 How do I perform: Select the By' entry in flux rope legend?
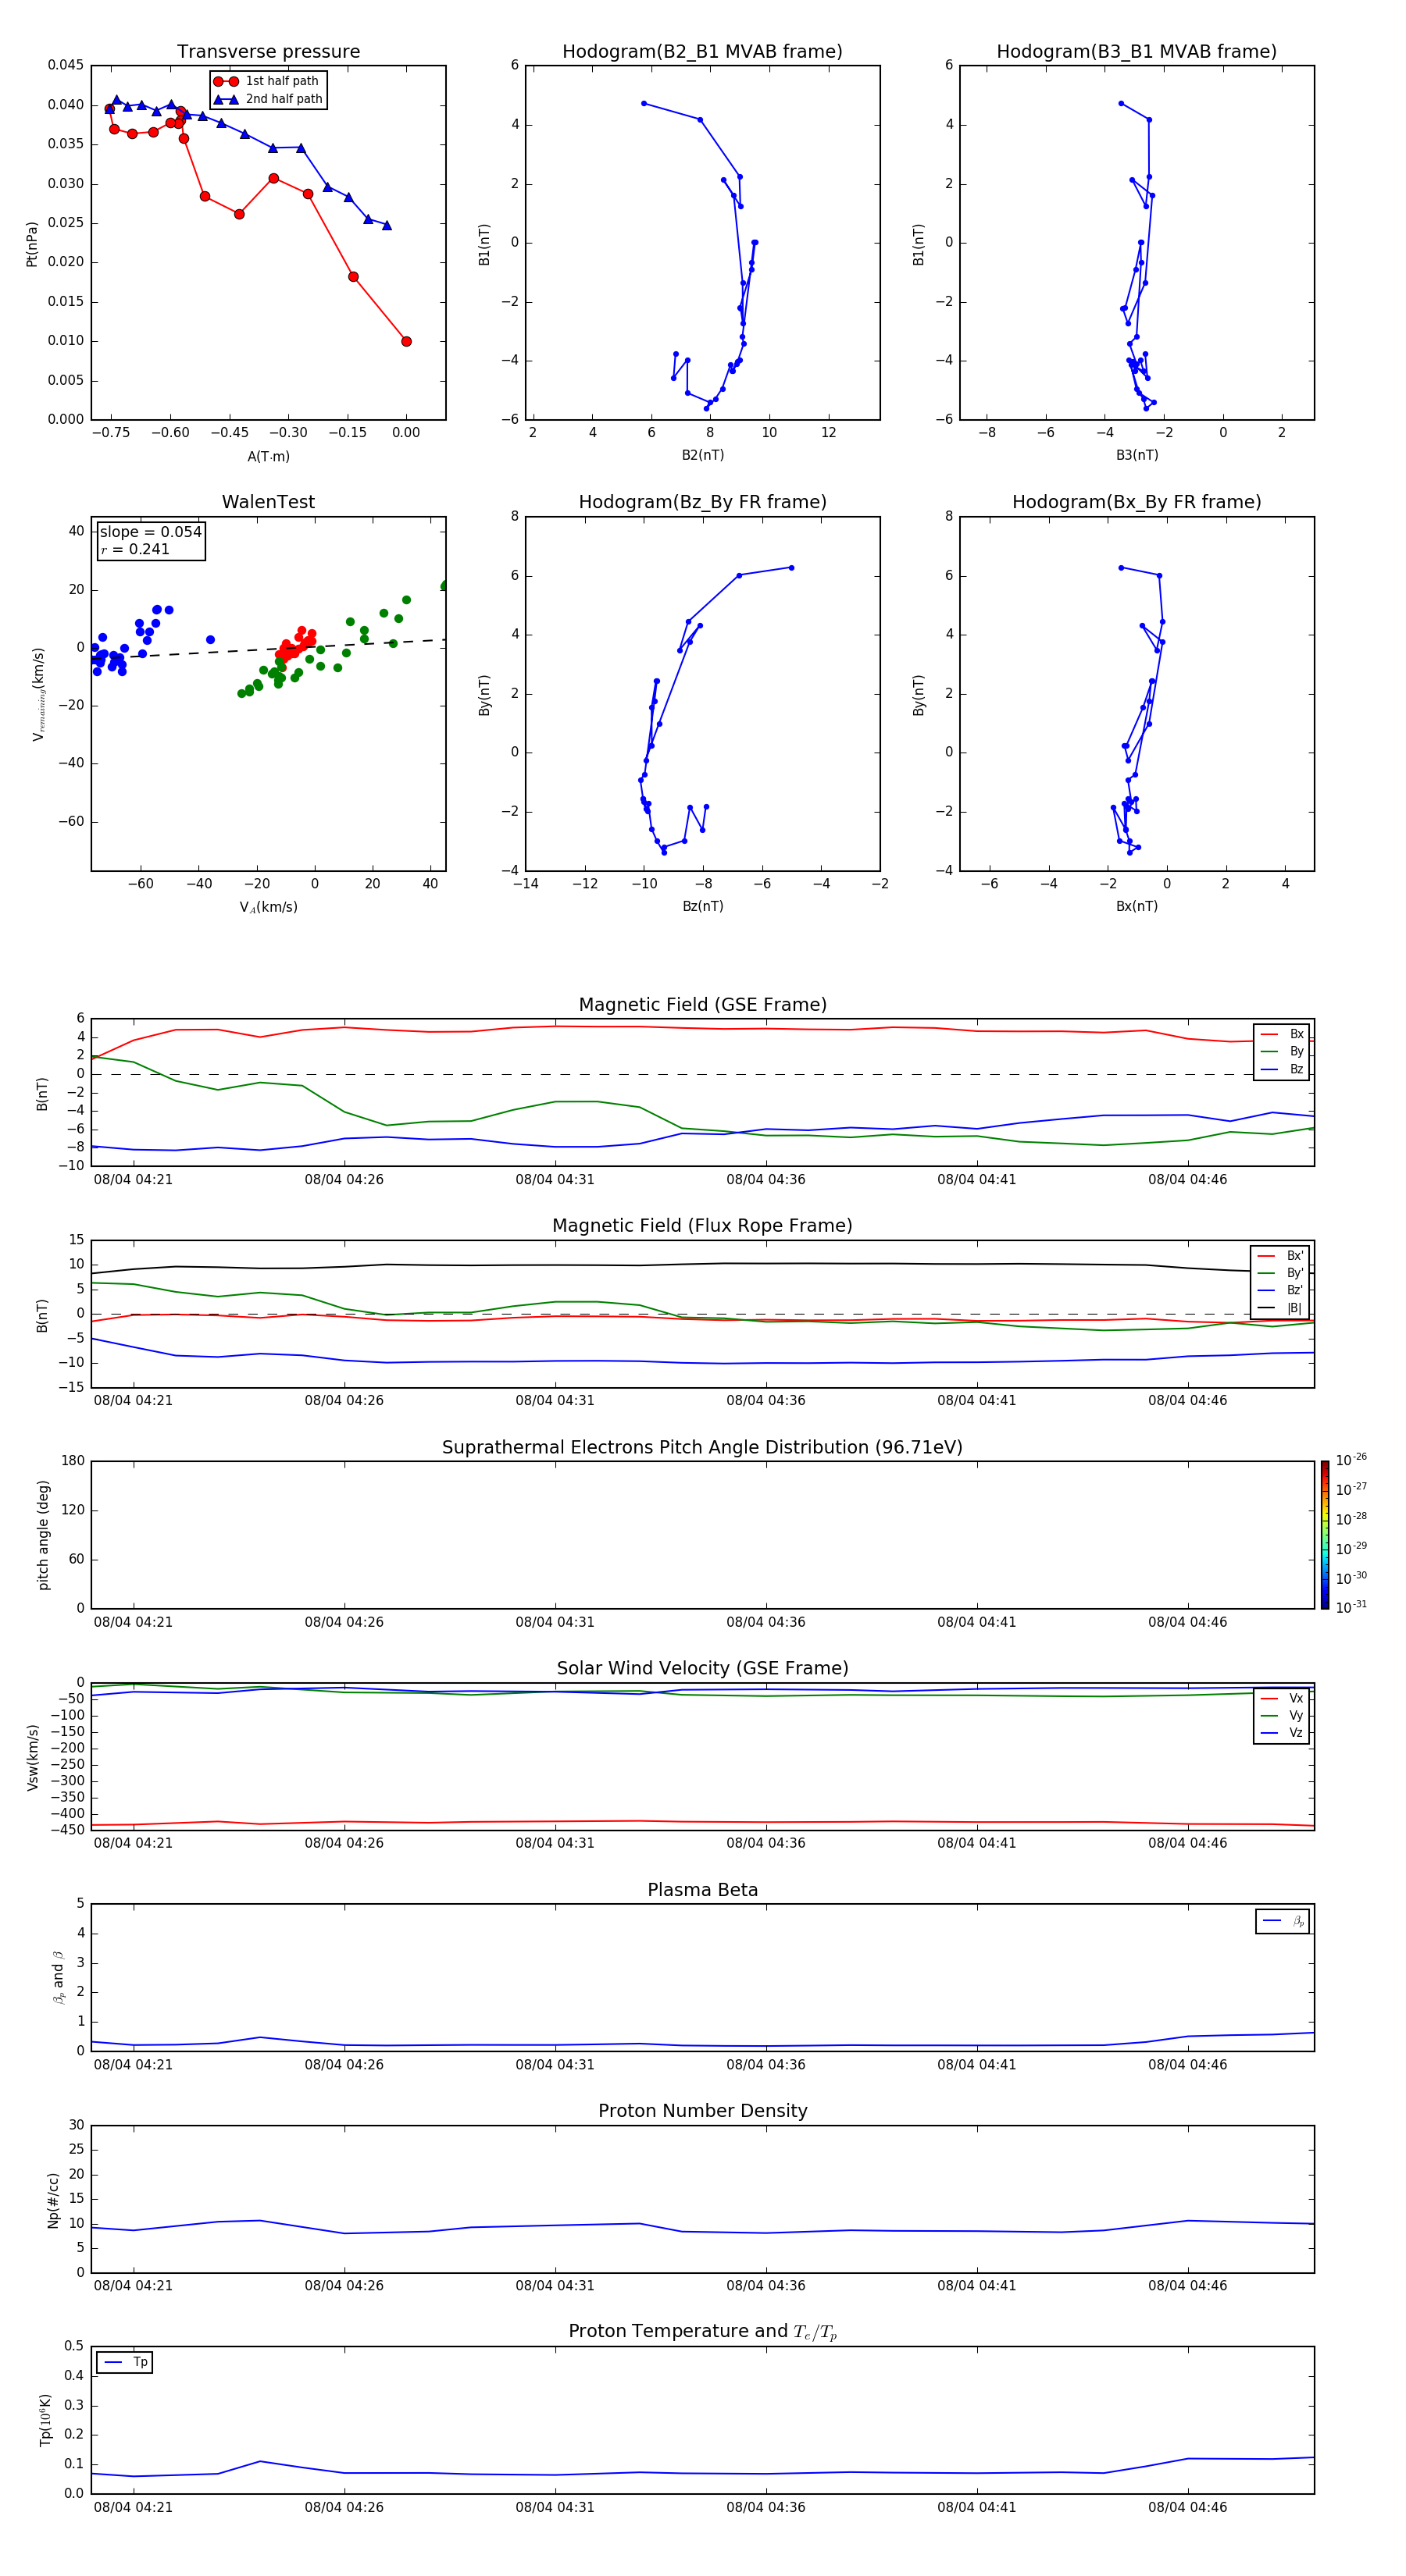1281,1273
